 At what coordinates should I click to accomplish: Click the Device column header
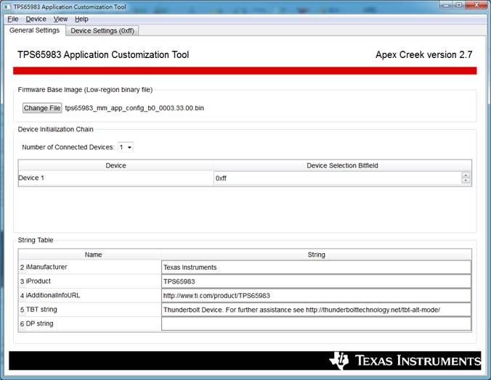click(116, 165)
